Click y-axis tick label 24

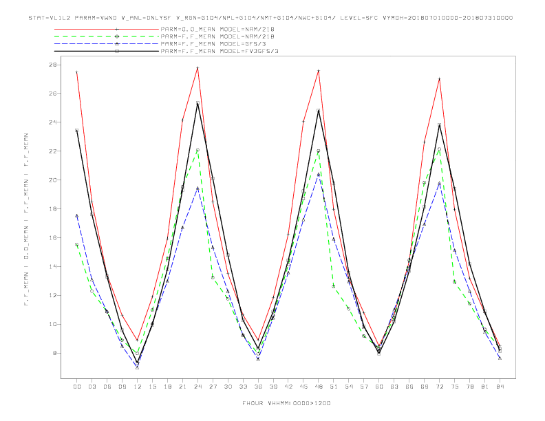pyautogui.click(x=53, y=122)
